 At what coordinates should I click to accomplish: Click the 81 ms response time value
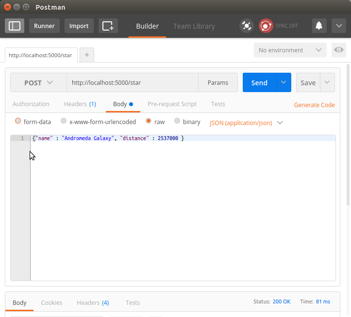coord(323,301)
